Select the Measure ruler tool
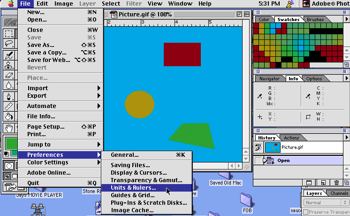350x216 pixels. (x=9, y=106)
